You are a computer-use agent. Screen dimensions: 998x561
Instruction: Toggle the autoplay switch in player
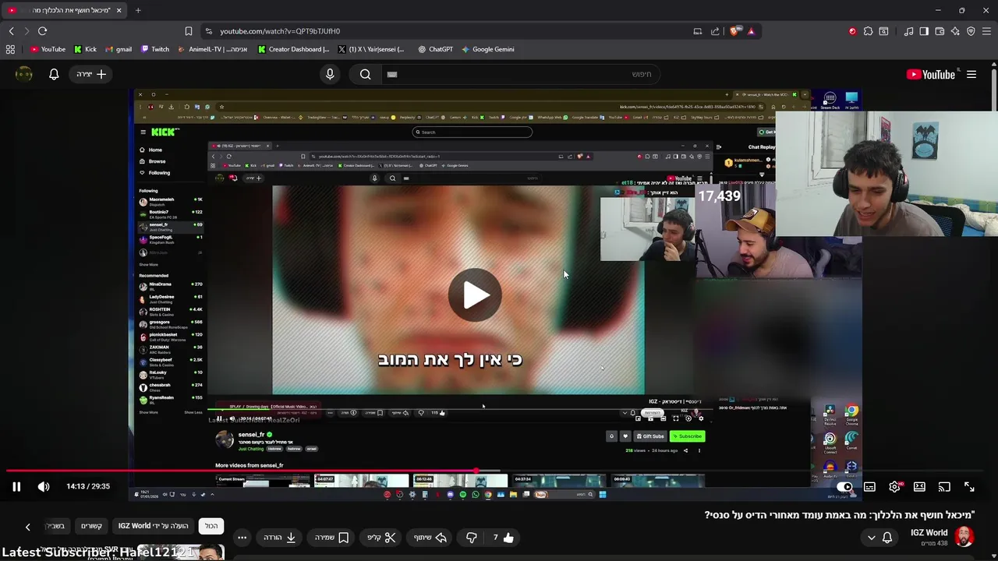coord(844,487)
